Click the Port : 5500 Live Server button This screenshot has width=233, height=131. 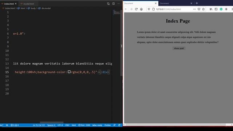[x=84, y=125]
